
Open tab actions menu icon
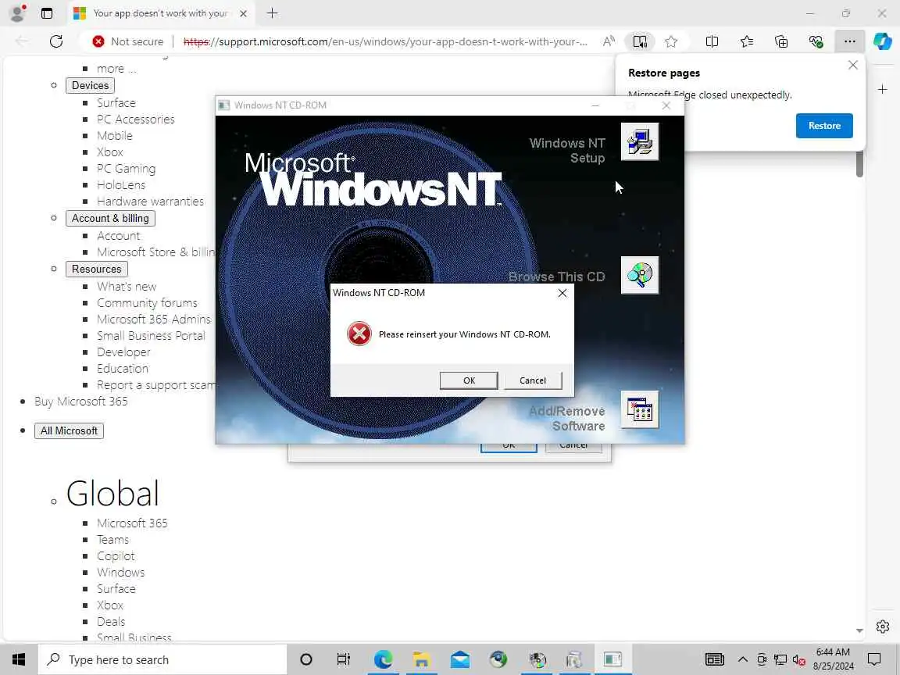[47, 13]
